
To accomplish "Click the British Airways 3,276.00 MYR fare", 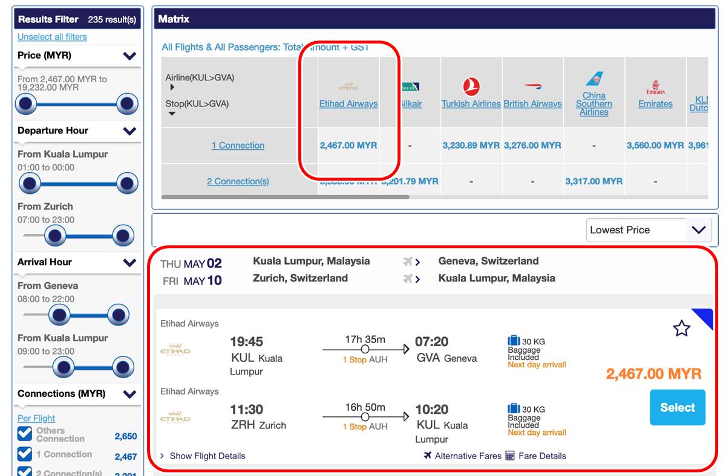I will point(532,146).
